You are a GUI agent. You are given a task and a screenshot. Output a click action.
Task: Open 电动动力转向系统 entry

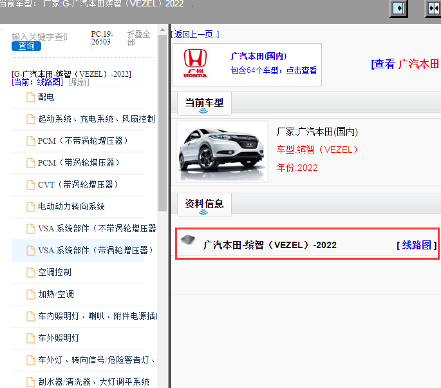(x=71, y=206)
